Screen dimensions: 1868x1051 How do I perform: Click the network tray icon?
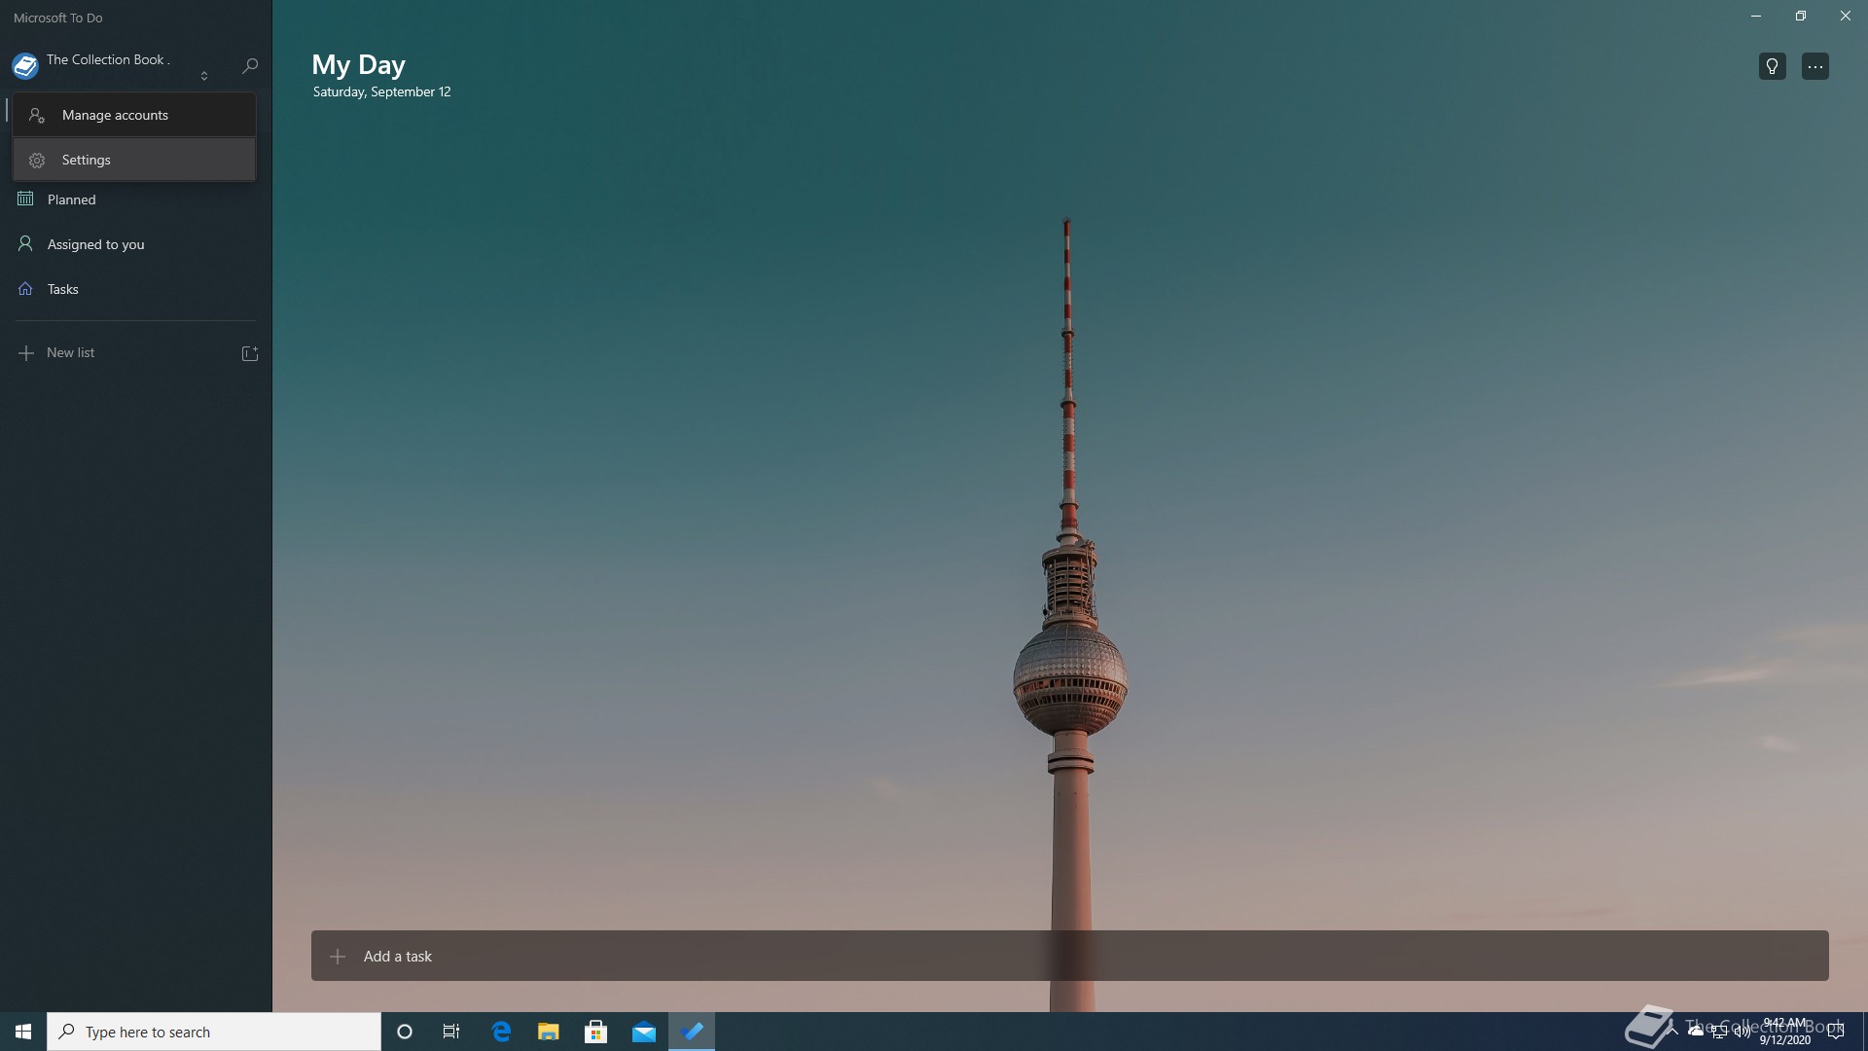(x=1718, y=1032)
